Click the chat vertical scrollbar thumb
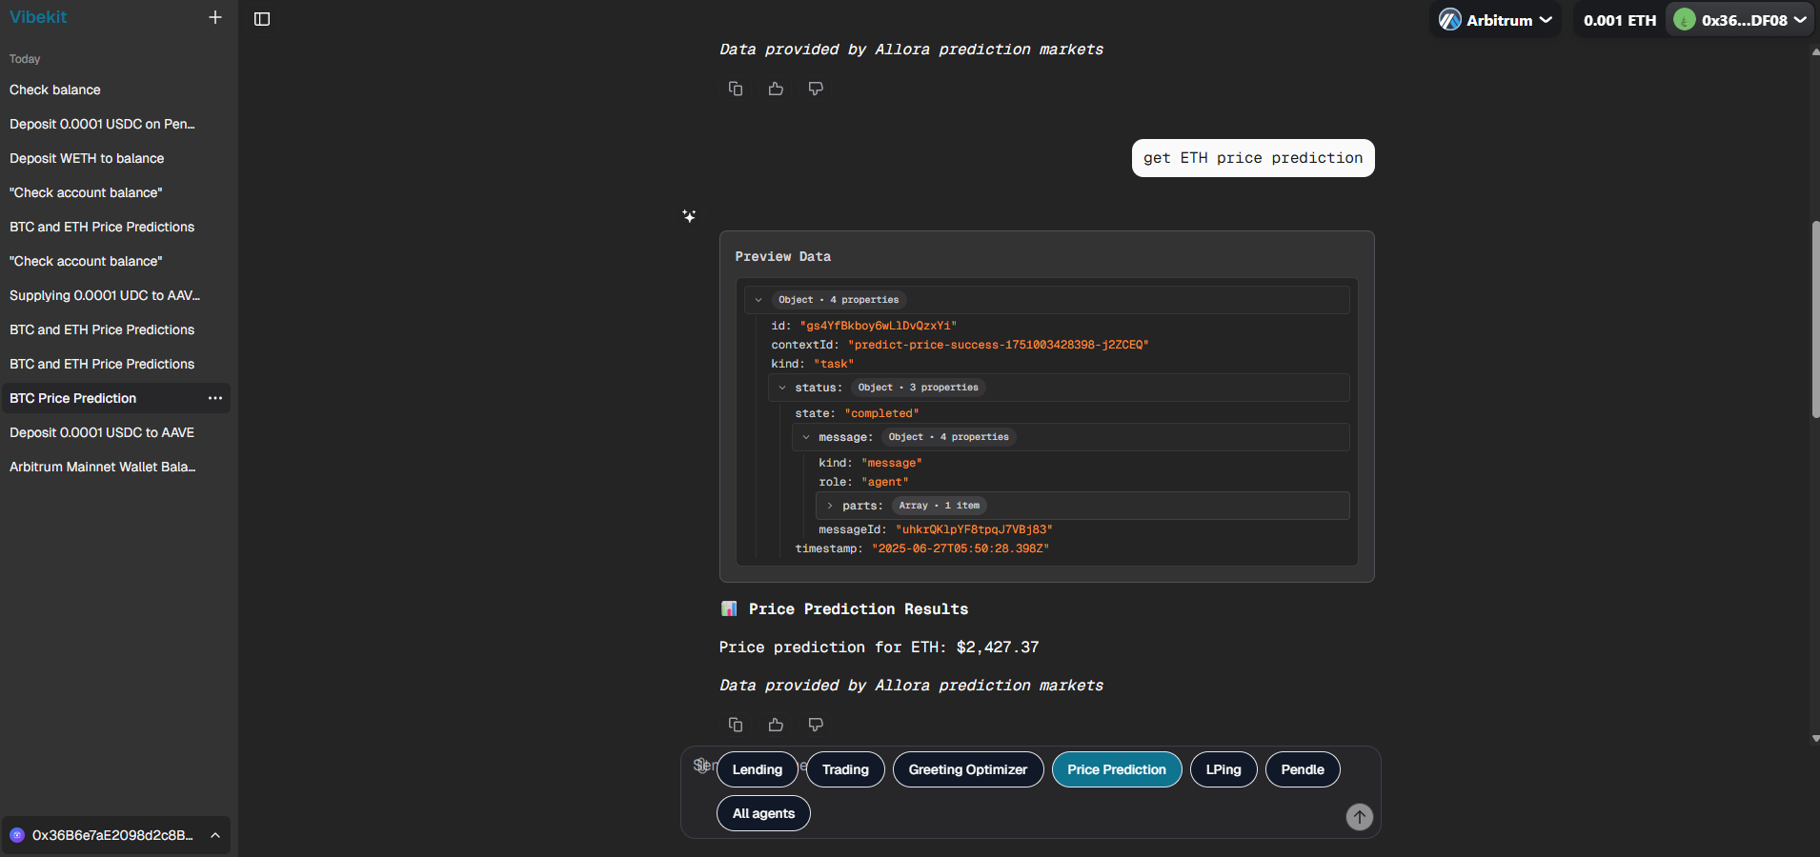The image size is (1820, 857). point(1815,320)
